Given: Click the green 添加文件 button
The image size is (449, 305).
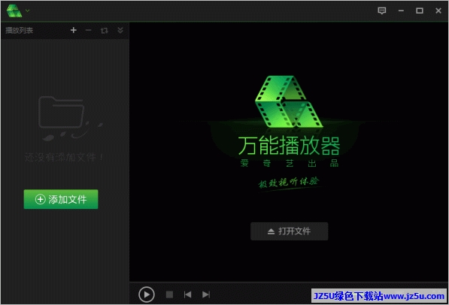Looking at the screenshot, I should [61, 199].
